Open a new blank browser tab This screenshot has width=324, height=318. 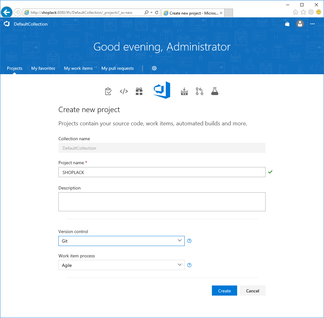tap(229, 13)
